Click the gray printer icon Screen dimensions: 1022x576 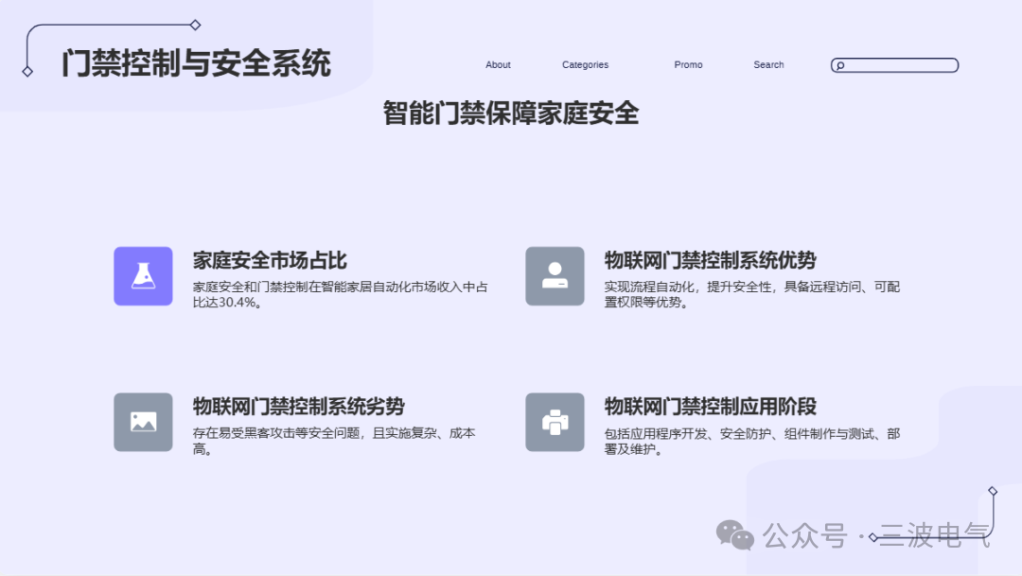[x=555, y=422]
